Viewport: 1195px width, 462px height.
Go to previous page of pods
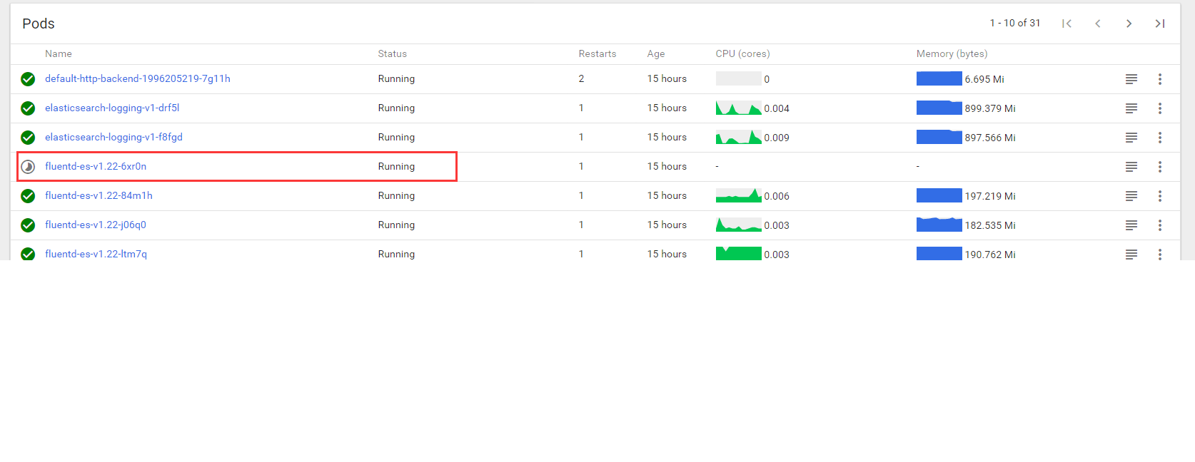click(1098, 24)
